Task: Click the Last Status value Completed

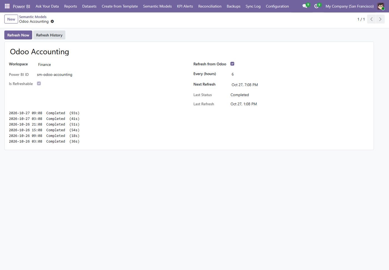Action: [x=240, y=95]
